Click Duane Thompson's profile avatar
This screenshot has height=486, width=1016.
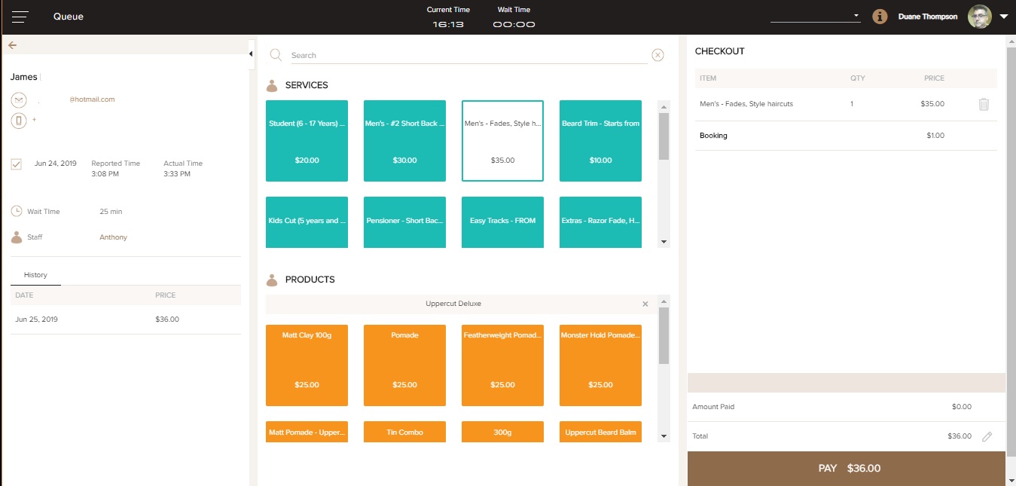point(980,17)
